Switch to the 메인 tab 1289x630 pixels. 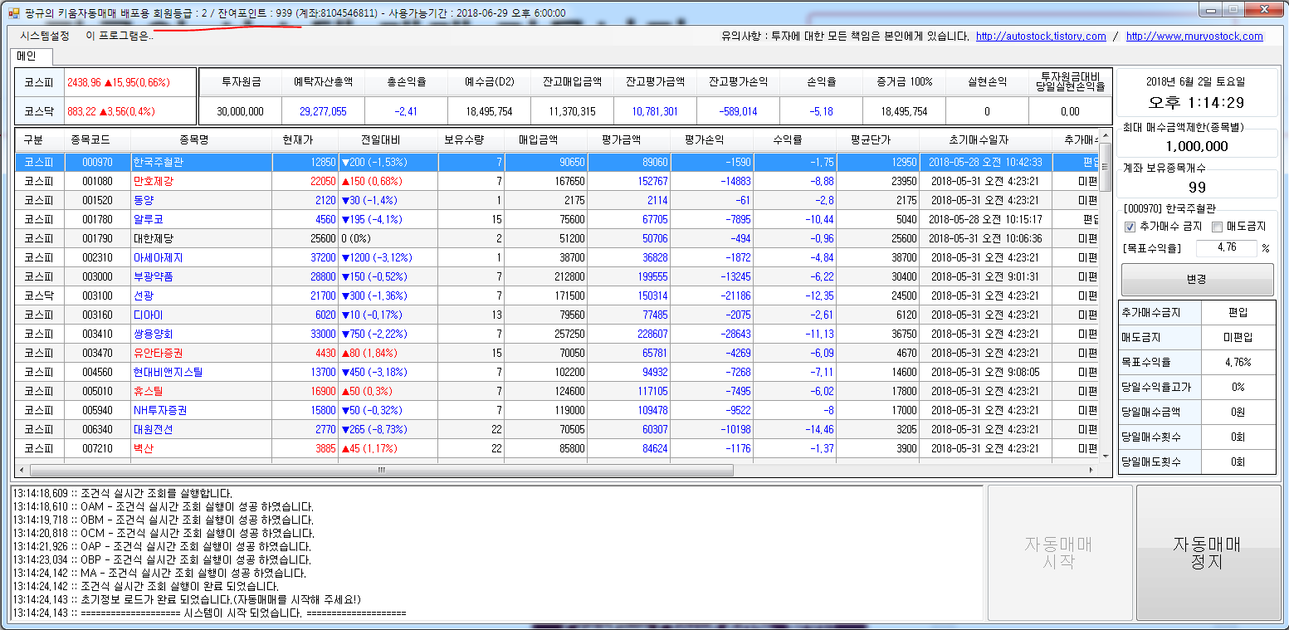(x=33, y=56)
